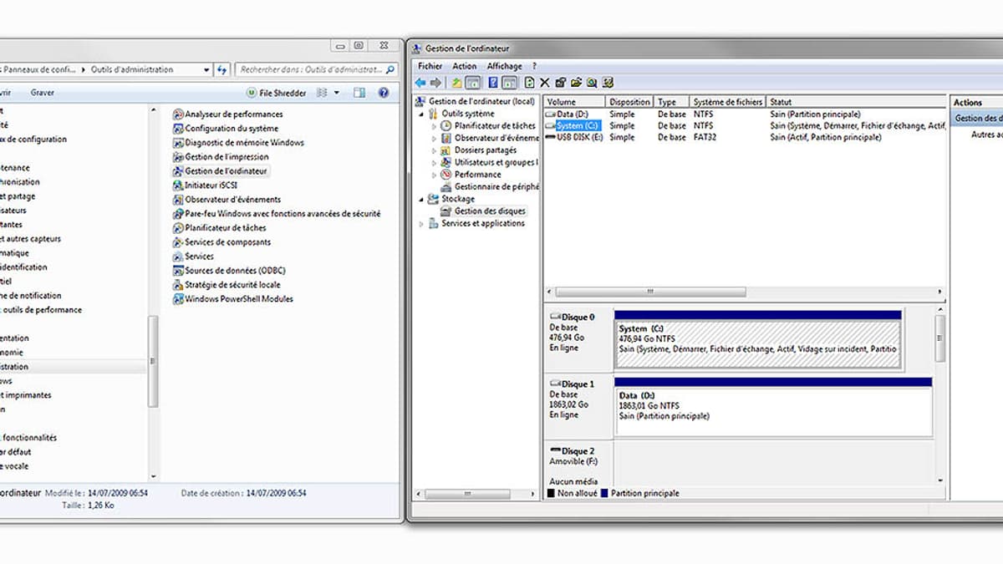Collapse the Outils système tree node
The image size is (1003, 564).
[422, 114]
